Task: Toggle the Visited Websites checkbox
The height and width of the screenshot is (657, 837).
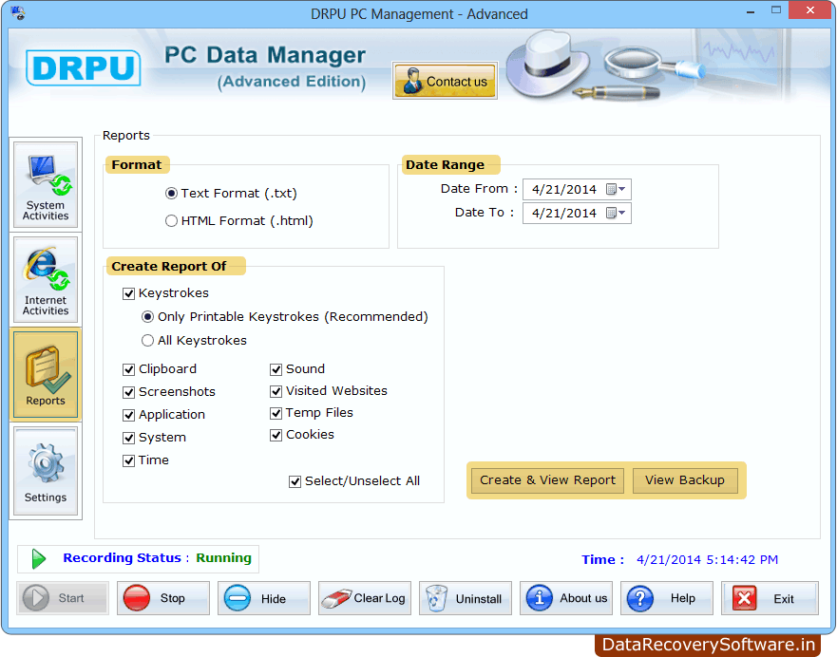Action: [276, 391]
